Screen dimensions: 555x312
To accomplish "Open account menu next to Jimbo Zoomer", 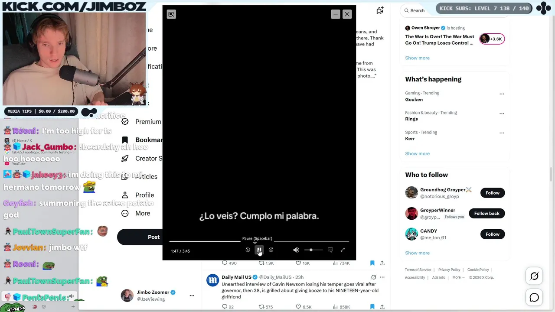I will pos(192,296).
